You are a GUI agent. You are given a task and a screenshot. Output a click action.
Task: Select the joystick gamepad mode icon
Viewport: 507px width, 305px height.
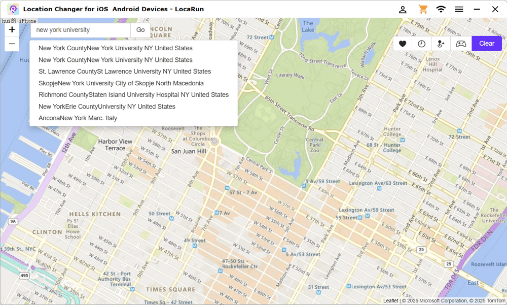tap(461, 44)
